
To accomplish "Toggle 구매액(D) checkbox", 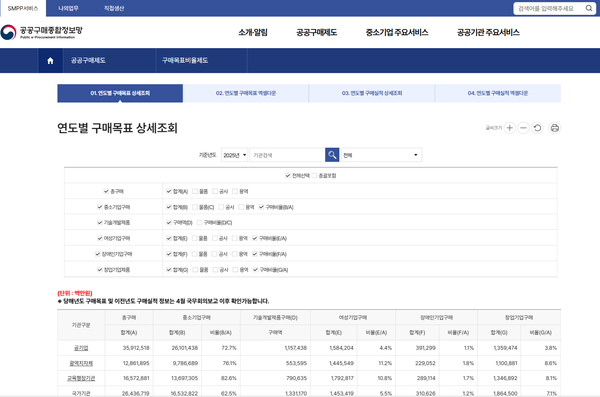I will (x=169, y=222).
